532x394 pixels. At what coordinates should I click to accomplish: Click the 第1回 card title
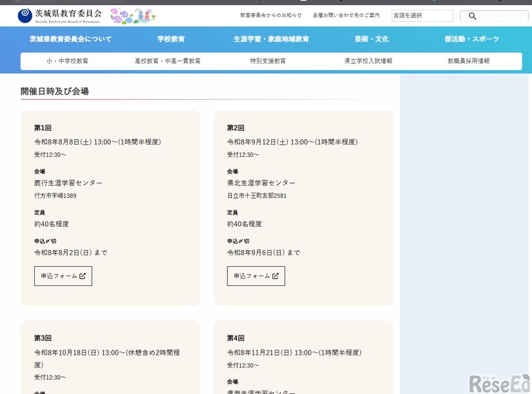tap(43, 128)
